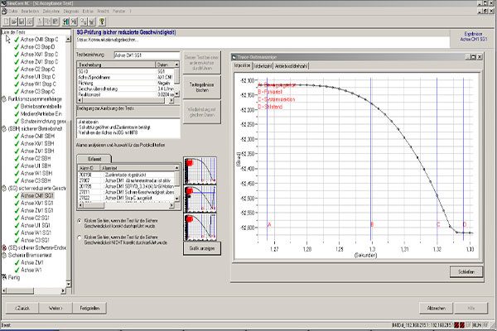Click the yellow question mark help icon

point(102,22)
